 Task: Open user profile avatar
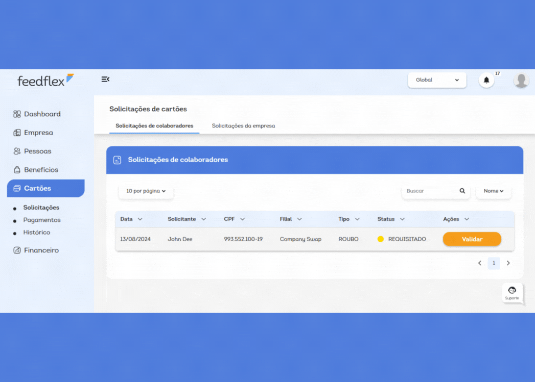click(521, 81)
